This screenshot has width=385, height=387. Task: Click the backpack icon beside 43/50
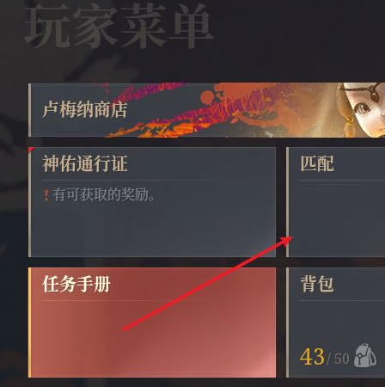point(365,355)
